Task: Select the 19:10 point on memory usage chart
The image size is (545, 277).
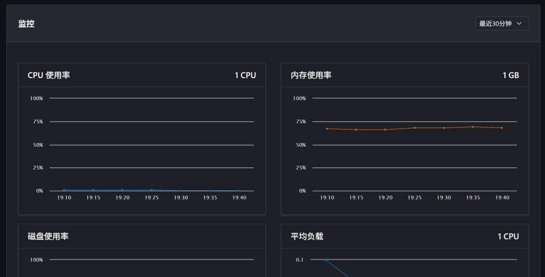Action: coord(327,129)
